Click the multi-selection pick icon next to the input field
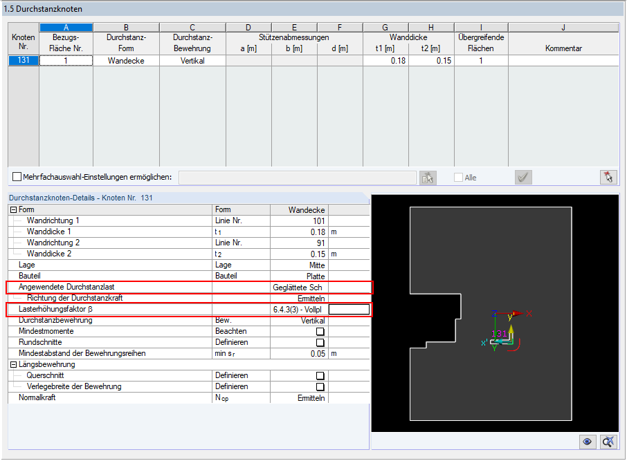 point(428,178)
